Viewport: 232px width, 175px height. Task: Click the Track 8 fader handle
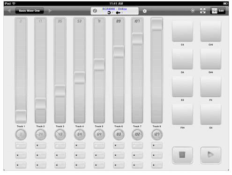157,24
